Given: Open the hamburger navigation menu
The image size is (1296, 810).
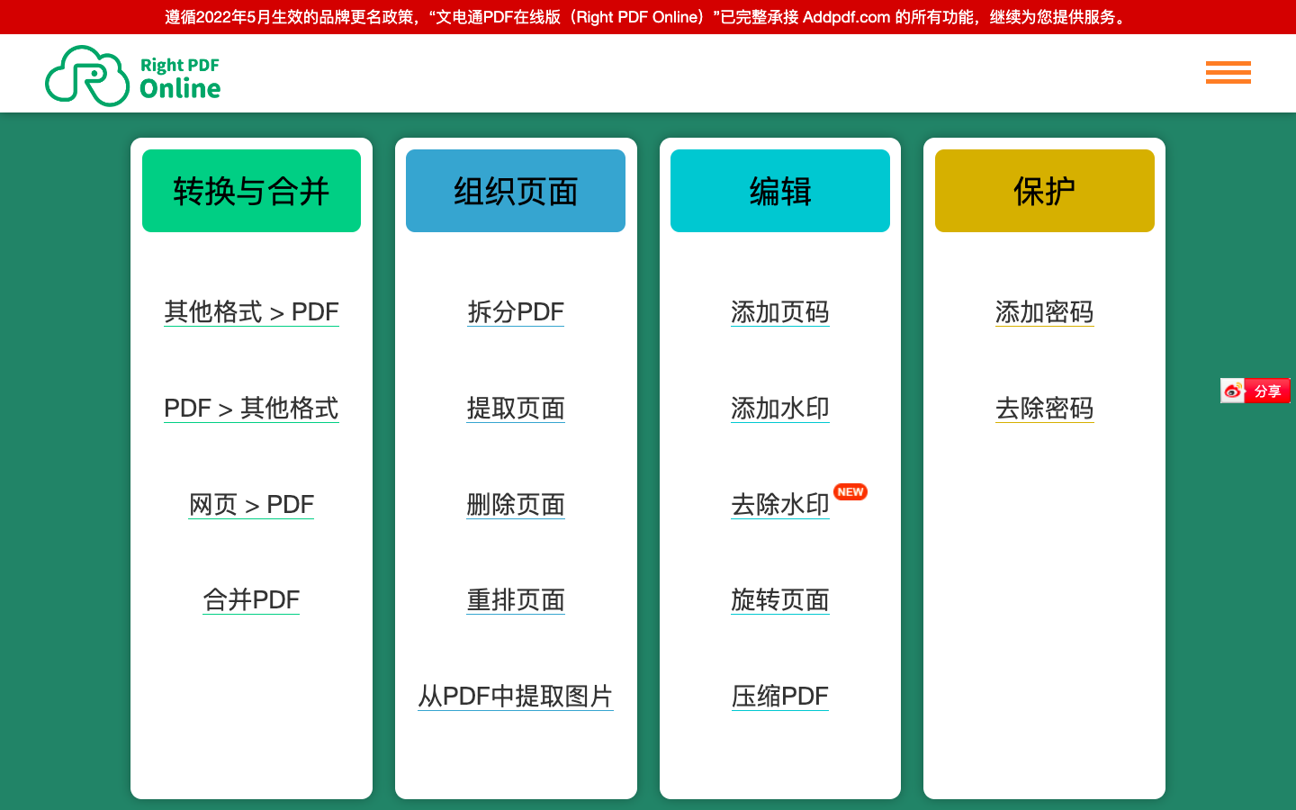Looking at the screenshot, I should [x=1228, y=73].
